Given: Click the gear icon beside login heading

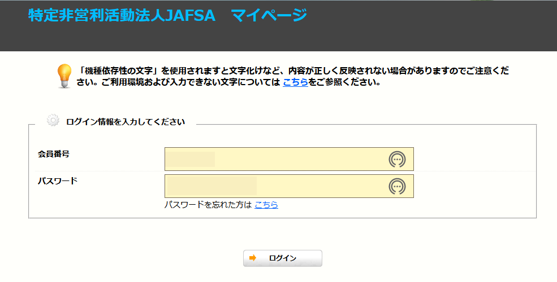Looking at the screenshot, I should click(x=53, y=121).
